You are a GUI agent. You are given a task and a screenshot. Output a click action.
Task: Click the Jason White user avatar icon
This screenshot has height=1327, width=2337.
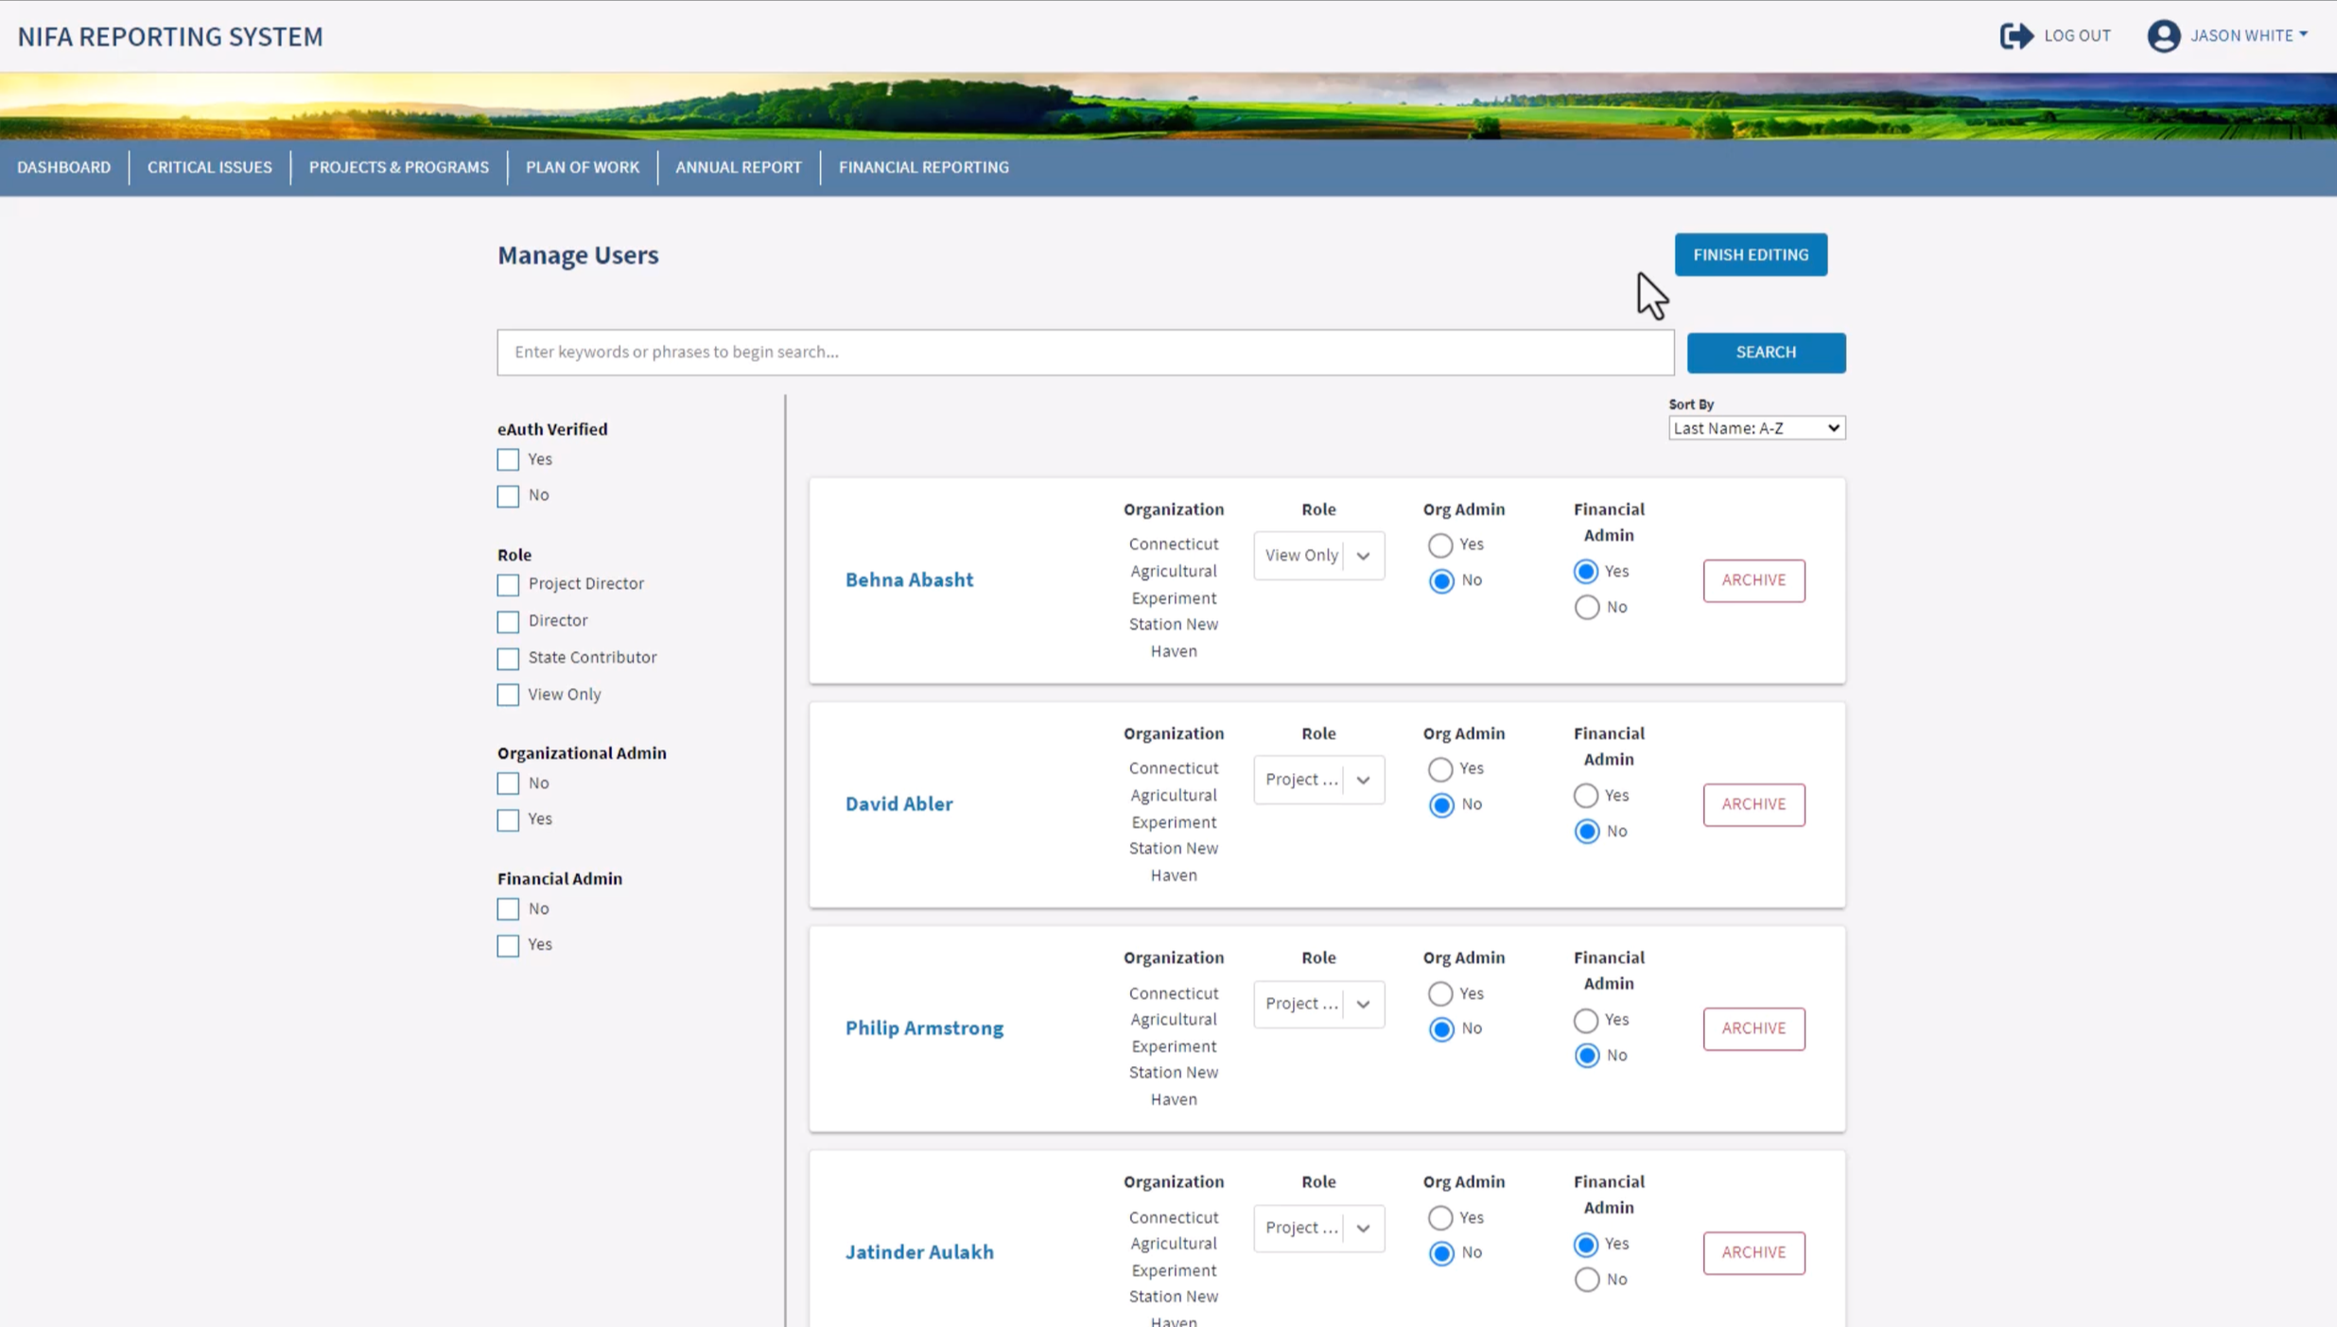pos(2162,36)
